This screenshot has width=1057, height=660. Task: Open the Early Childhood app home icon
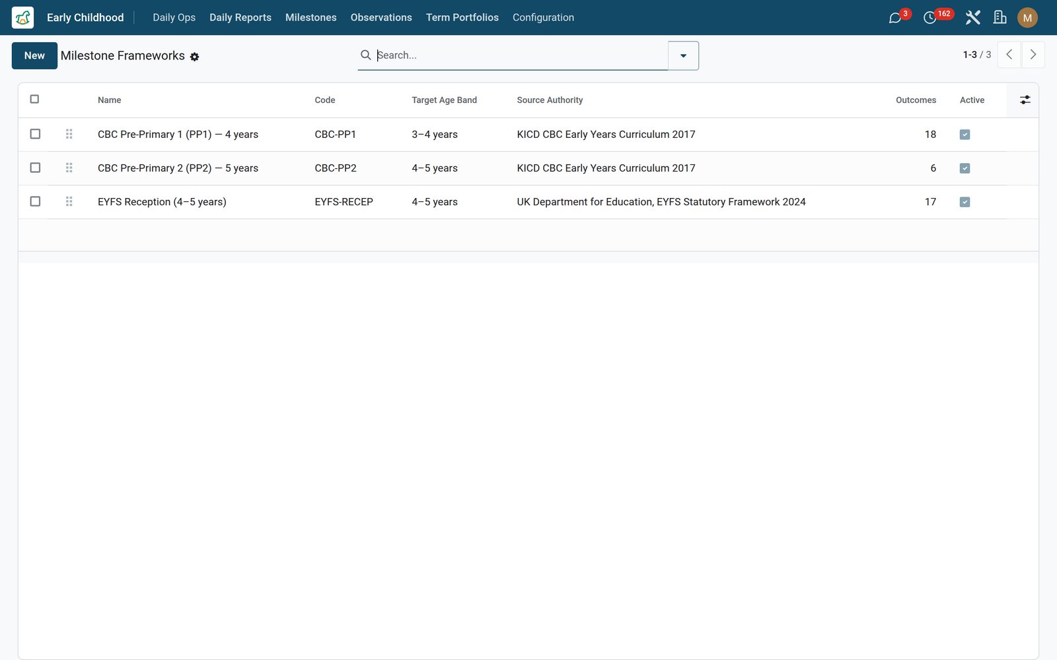[22, 17]
